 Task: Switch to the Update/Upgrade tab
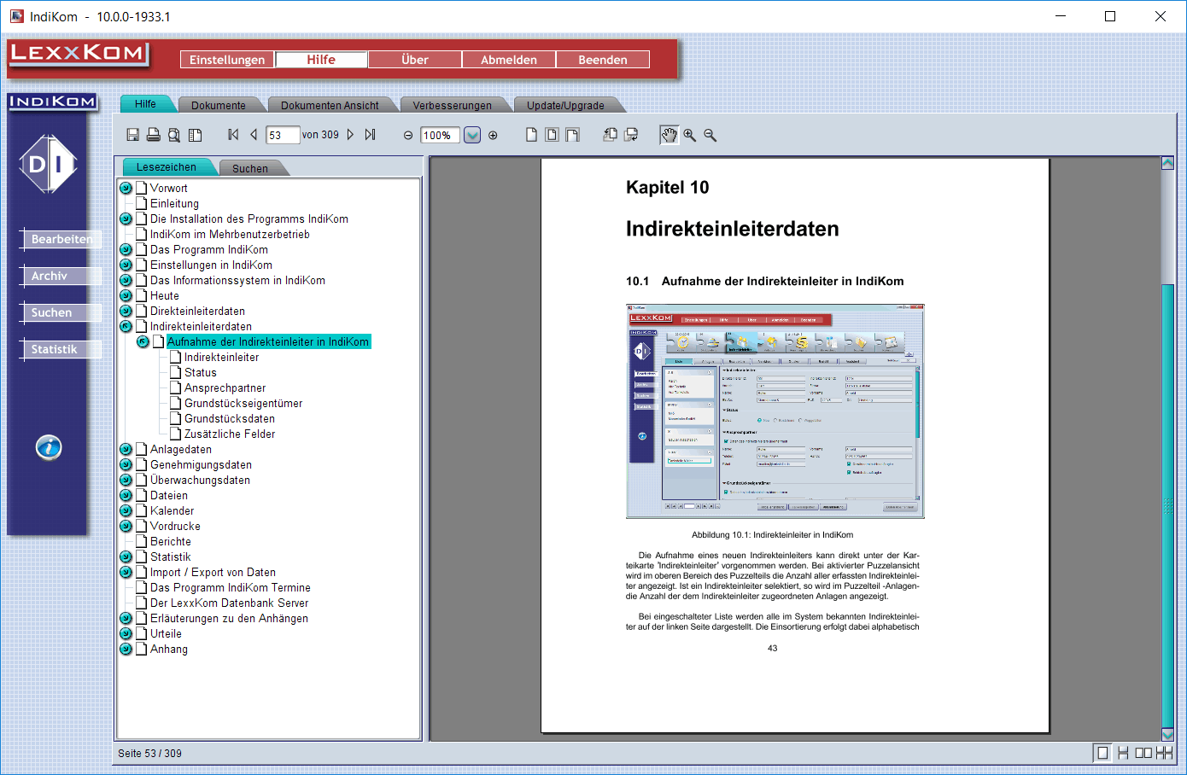point(565,105)
